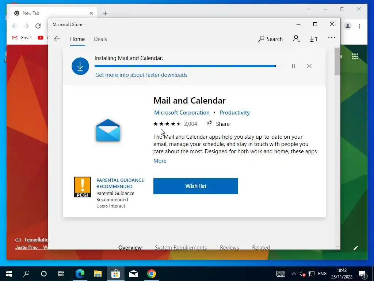Select the Reviews tab

point(229,247)
